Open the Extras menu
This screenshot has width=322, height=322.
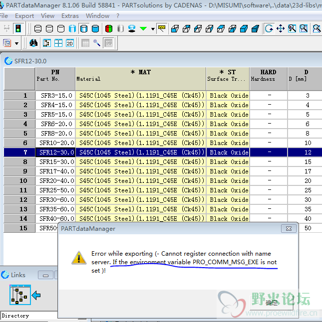coord(70,16)
